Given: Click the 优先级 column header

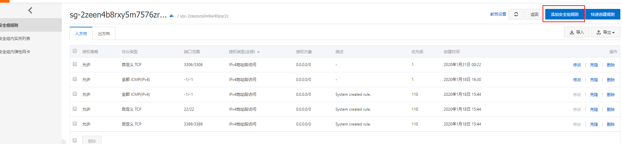Looking at the screenshot, I should click(418, 52).
